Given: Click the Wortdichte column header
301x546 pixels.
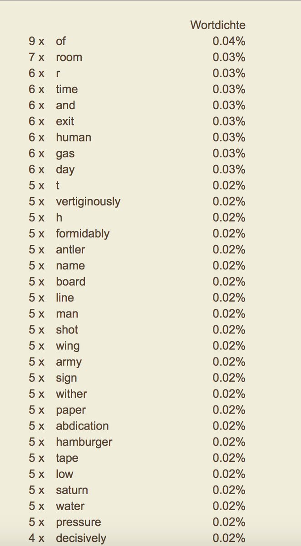Looking at the screenshot, I should pyautogui.click(x=218, y=25).
